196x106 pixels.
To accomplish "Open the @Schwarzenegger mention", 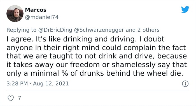I will [x=99, y=30].
